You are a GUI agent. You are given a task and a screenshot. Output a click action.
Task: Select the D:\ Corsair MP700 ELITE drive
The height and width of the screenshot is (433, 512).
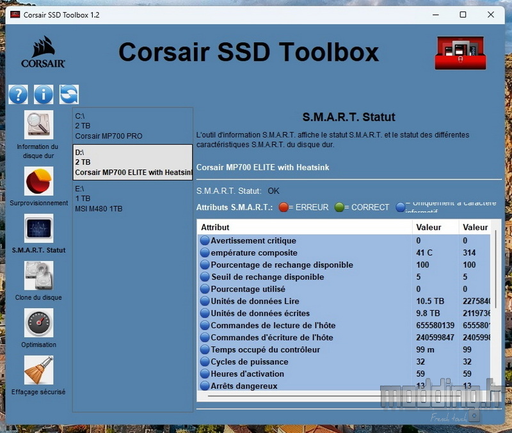132,162
